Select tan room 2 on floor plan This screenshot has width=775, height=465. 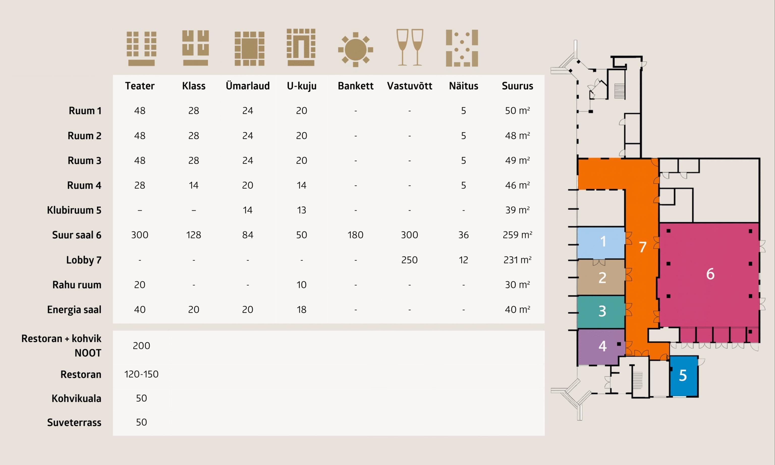601,278
